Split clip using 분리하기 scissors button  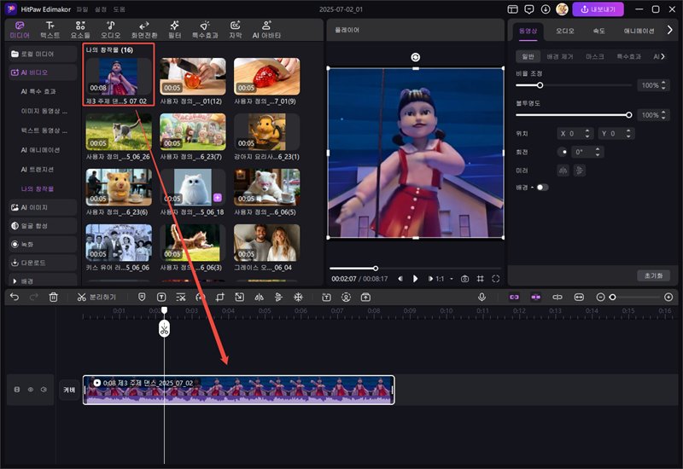click(96, 297)
